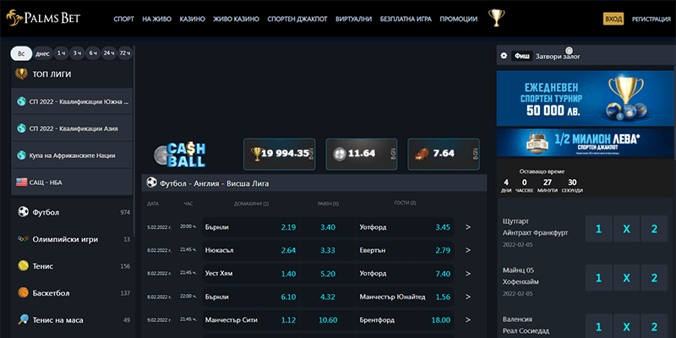Open Купа на Африканските Нации league
The image size is (676, 338).
[x=72, y=155]
